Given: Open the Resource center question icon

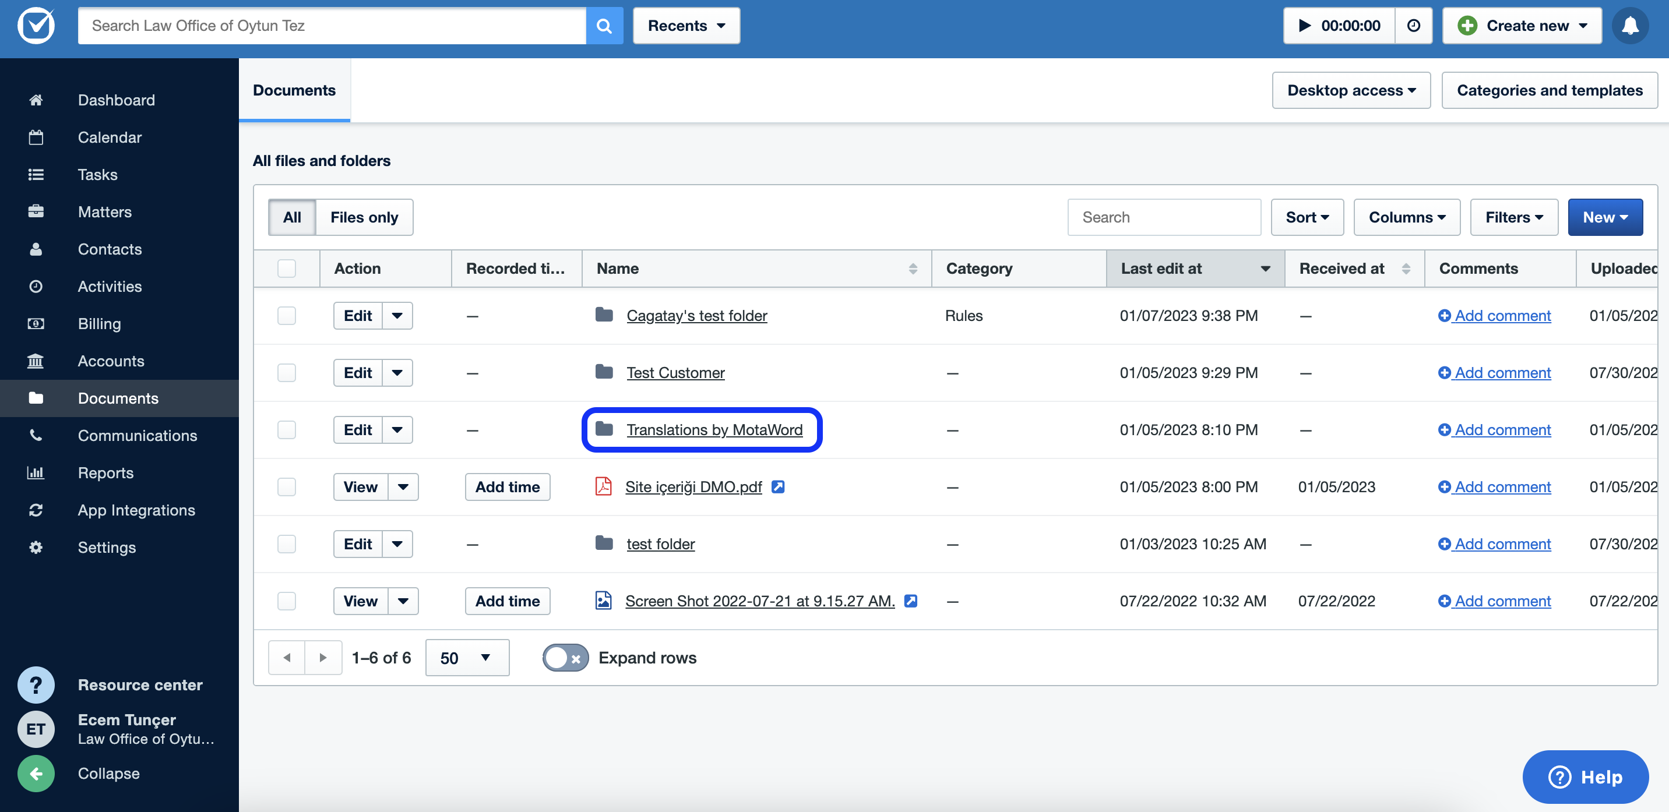Looking at the screenshot, I should tap(36, 684).
